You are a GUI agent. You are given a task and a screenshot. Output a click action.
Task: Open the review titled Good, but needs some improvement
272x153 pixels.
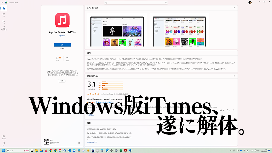[105, 99]
